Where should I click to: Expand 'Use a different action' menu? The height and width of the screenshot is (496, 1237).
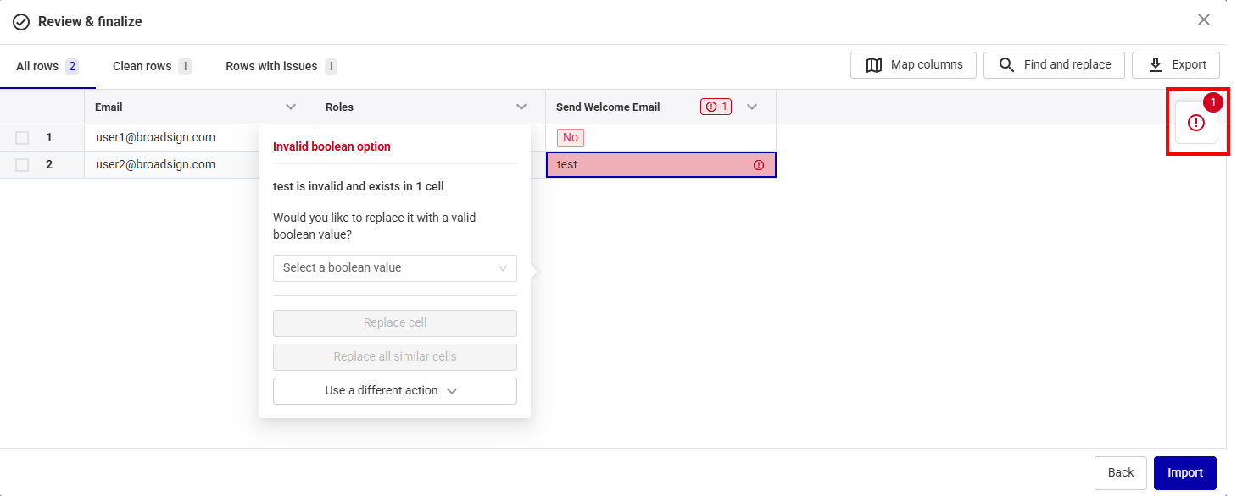[394, 391]
